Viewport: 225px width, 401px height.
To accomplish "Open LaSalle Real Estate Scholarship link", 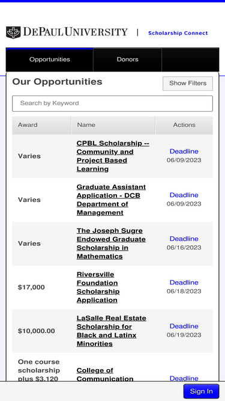I will pos(111,331).
